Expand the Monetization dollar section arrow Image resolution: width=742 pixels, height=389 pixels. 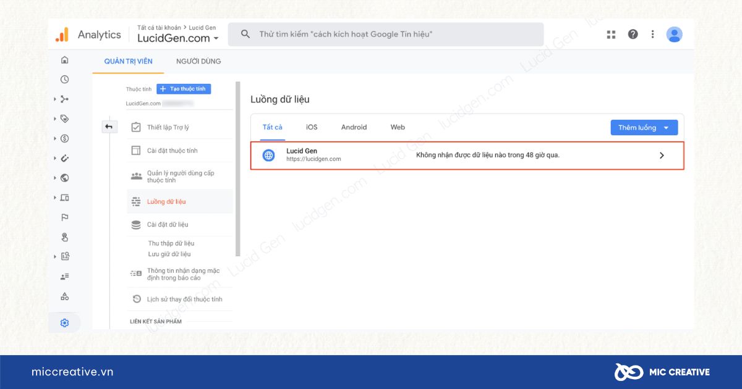click(55, 138)
